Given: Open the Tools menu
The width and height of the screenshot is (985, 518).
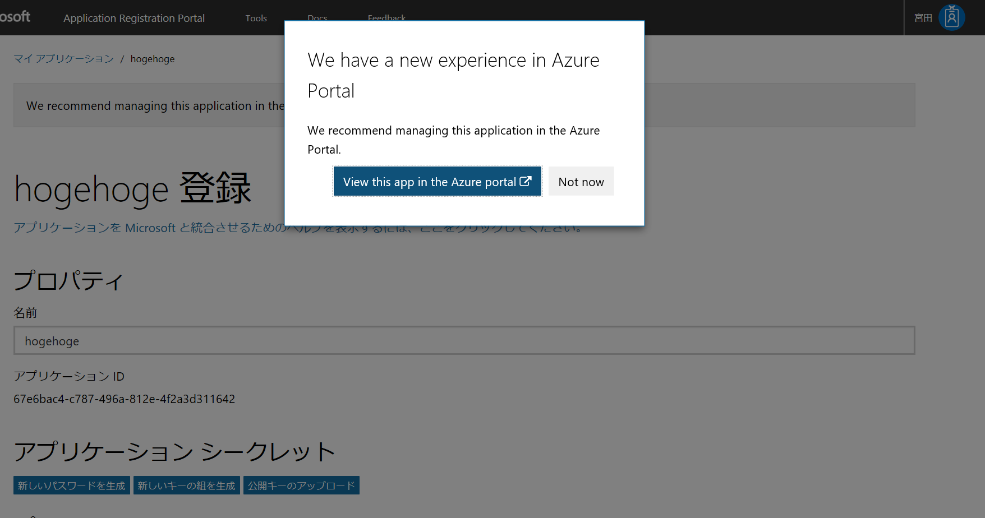Looking at the screenshot, I should tap(256, 18).
